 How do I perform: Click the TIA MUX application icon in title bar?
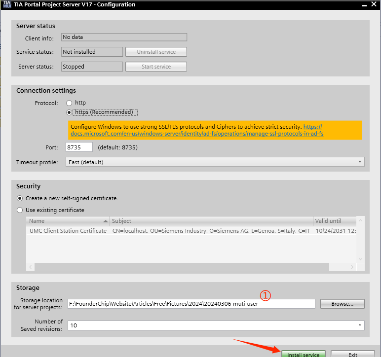[7, 4]
